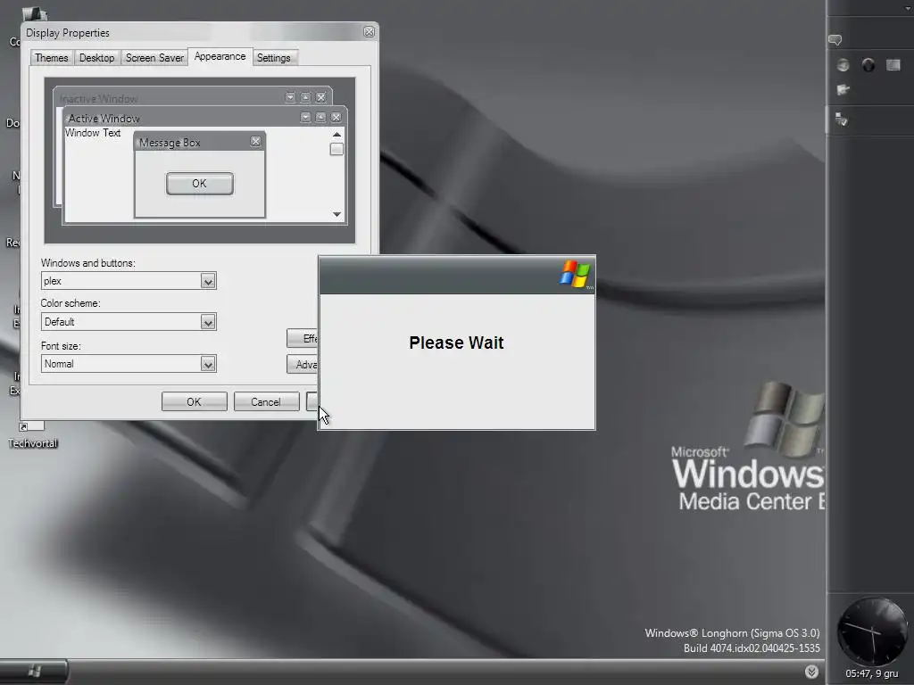The height and width of the screenshot is (685, 914).
Task: Click the Windows flag logo in Please Wait dialog
Action: pyautogui.click(x=575, y=274)
